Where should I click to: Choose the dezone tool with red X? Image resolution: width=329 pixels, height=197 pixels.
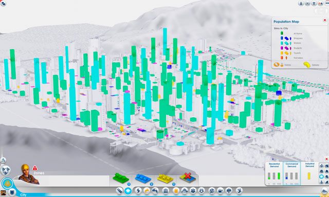tap(188, 178)
